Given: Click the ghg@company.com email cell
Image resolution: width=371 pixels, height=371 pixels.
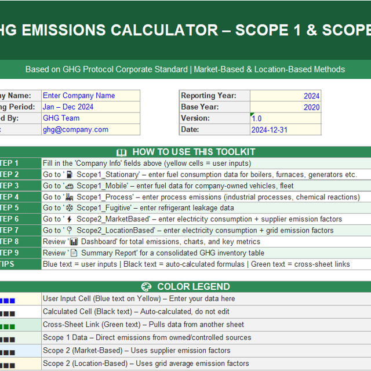Looking at the screenshot, I should click(x=90, y=130).
